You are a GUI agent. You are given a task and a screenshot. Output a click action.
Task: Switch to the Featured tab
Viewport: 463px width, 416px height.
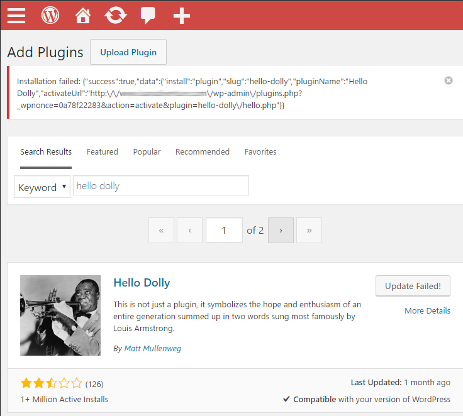102,151
